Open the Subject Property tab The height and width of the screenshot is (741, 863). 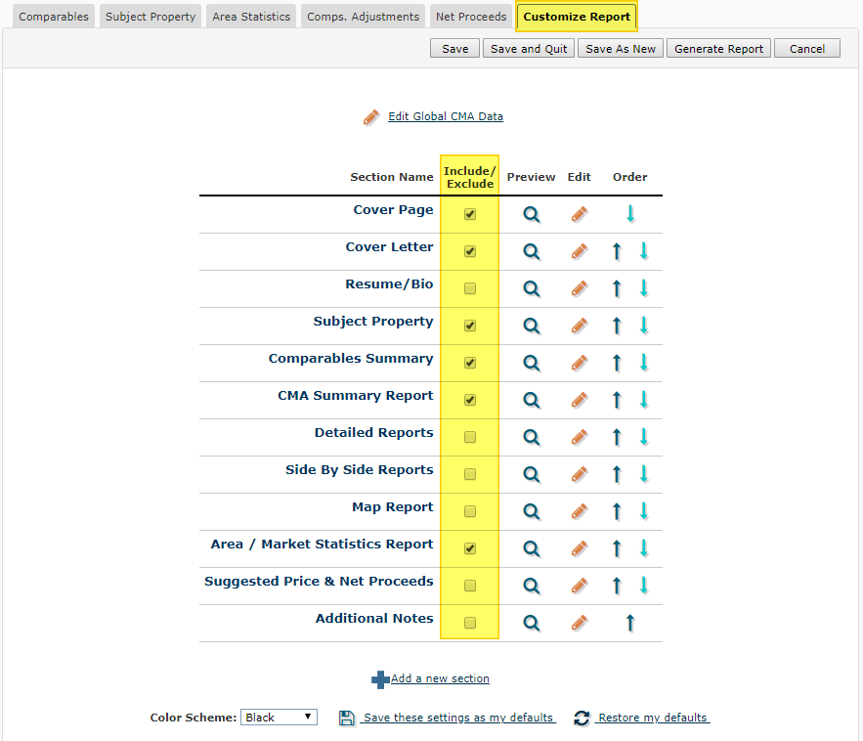pyautogui.click(x=151, y=17)
